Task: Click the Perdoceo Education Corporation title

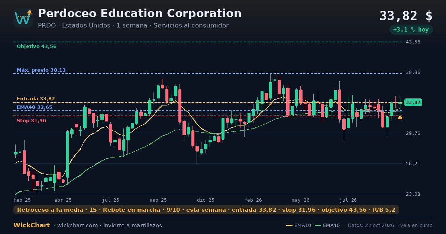Action: coord(140,14)
